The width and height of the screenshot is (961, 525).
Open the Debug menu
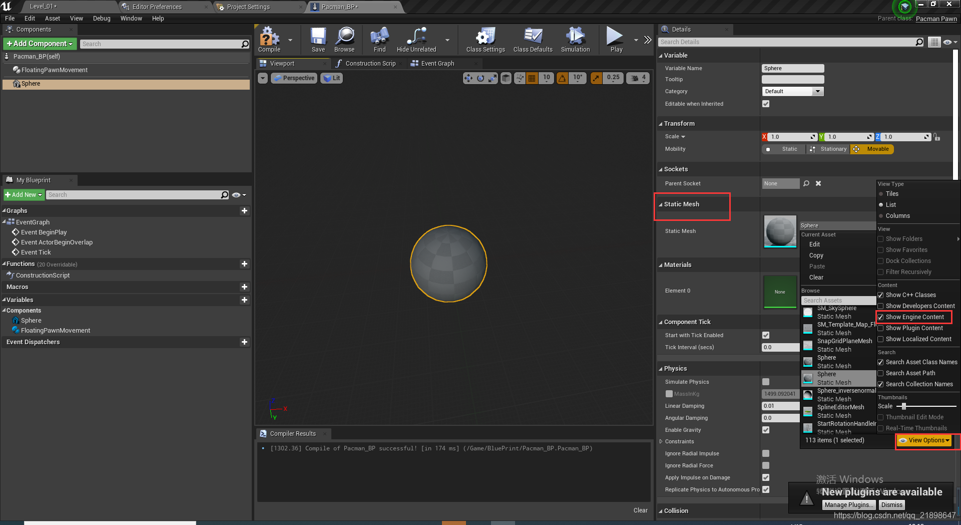click(x=102, y=19)
